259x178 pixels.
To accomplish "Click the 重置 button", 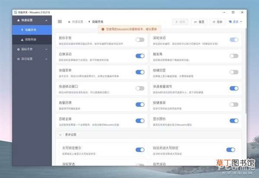I will pyautogui.click(x=199, y=22).
